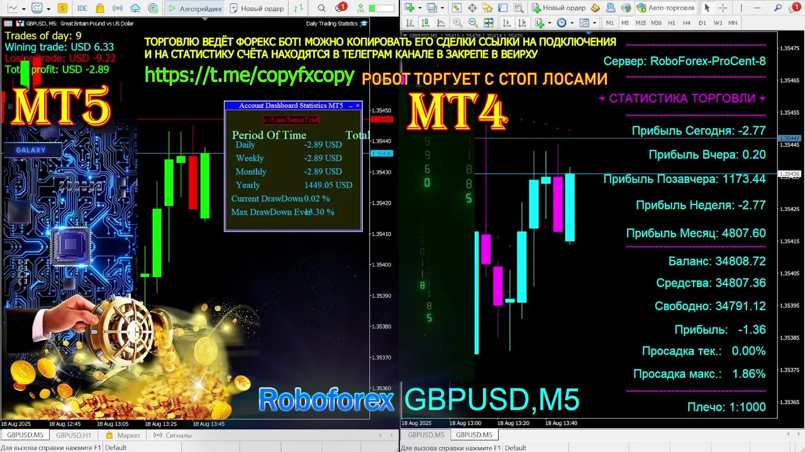Expand the new chart dropdown arrow in MT4
Viewport: 805px width, 452px height.
tap(419, 8)
